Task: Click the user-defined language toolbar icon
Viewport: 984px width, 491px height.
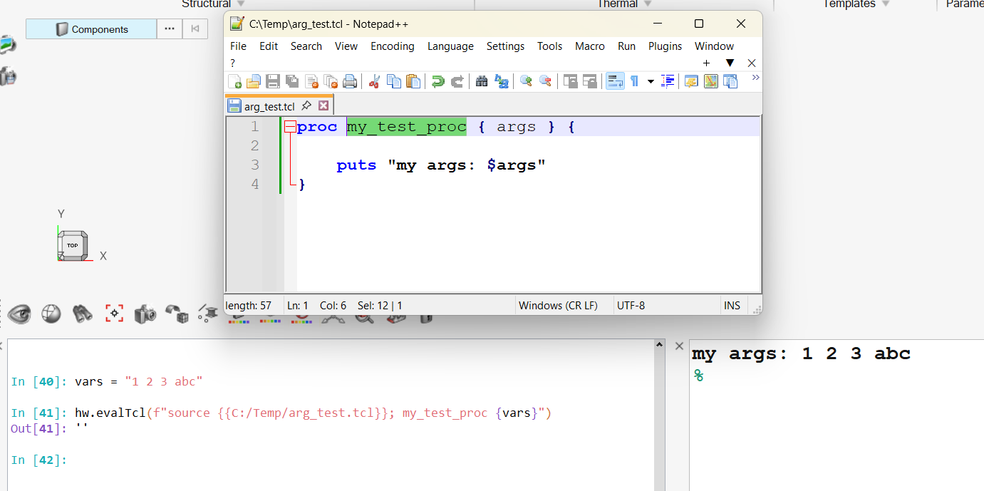Action: (691, 81)
